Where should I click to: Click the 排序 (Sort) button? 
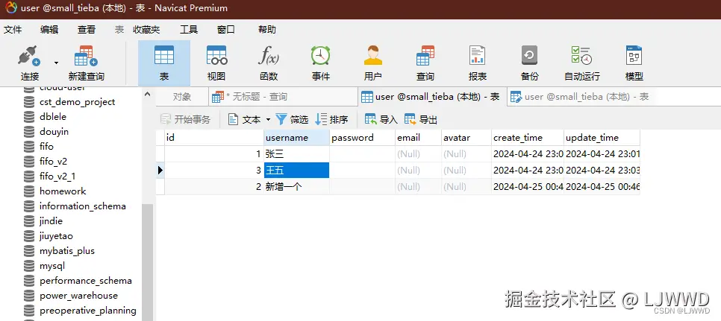pos(331,120)
